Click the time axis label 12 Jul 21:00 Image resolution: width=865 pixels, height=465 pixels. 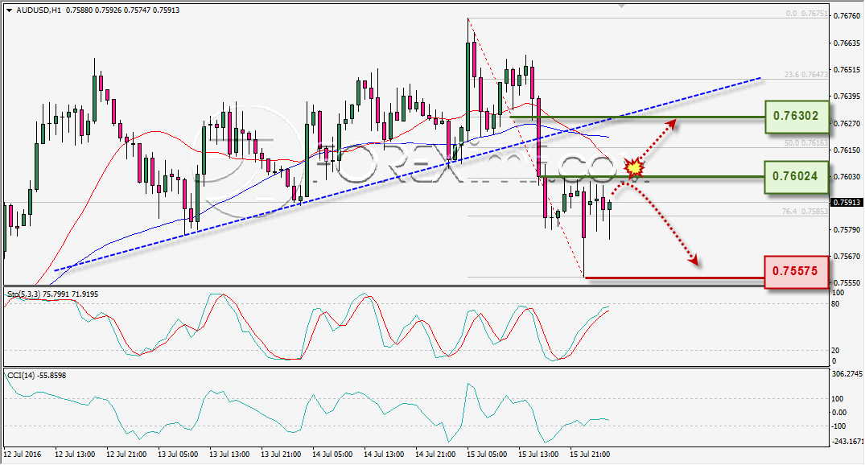(126, 455)
